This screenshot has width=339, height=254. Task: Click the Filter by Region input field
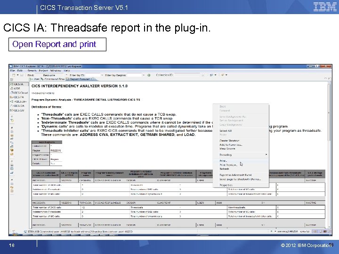click(x=134, y=75)
